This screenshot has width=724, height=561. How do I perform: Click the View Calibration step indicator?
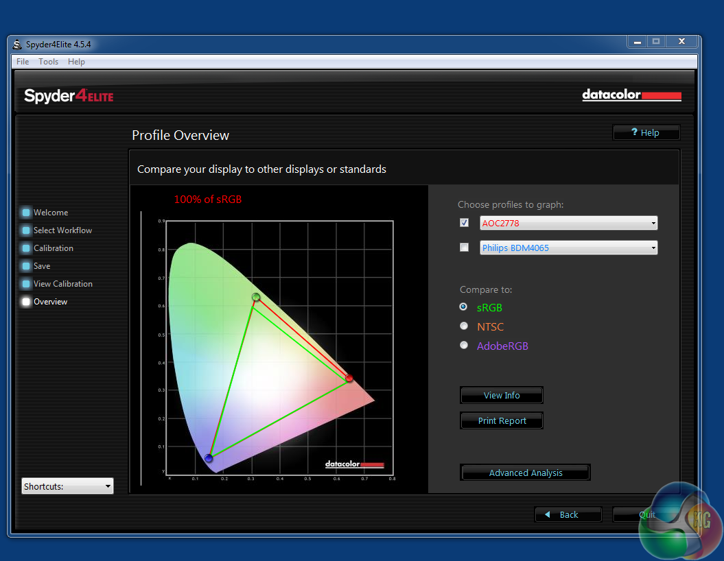click(26, 284)
